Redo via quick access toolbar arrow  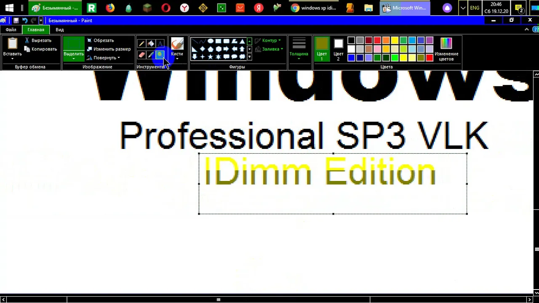[33, 20]
